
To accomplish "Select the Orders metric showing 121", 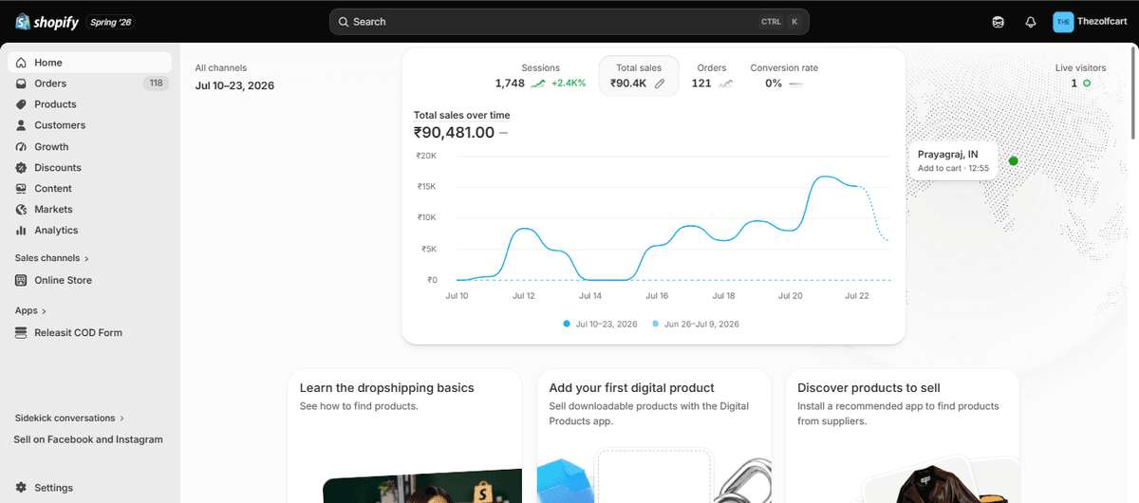I will tap(712, 76).
